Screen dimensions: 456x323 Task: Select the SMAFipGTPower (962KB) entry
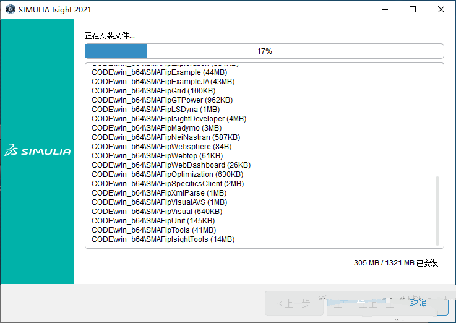(x=162, y=100)
